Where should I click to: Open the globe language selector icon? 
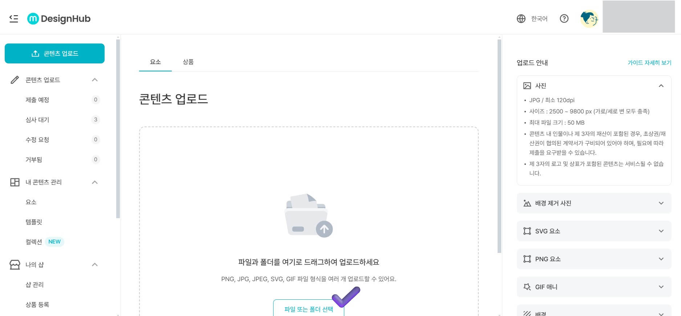coord(521,18)
